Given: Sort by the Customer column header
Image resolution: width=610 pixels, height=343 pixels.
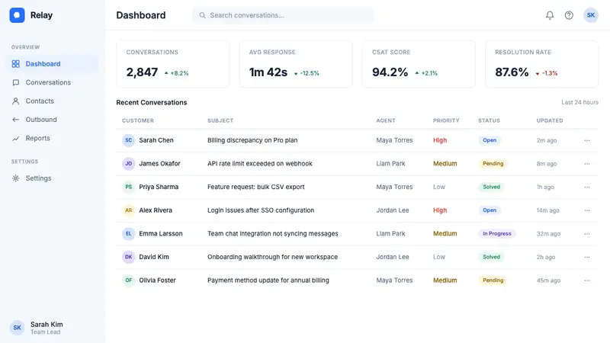Looking at the screenshot, I should click(138, 120).
